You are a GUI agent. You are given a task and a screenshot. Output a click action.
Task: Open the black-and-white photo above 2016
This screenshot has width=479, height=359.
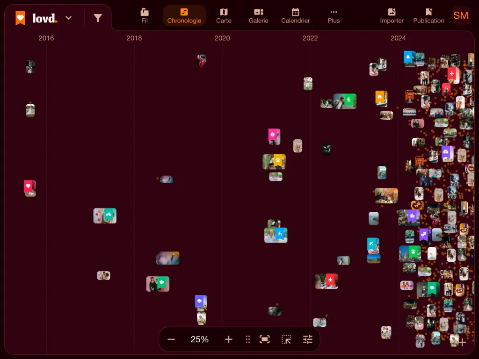pos(30,66)
